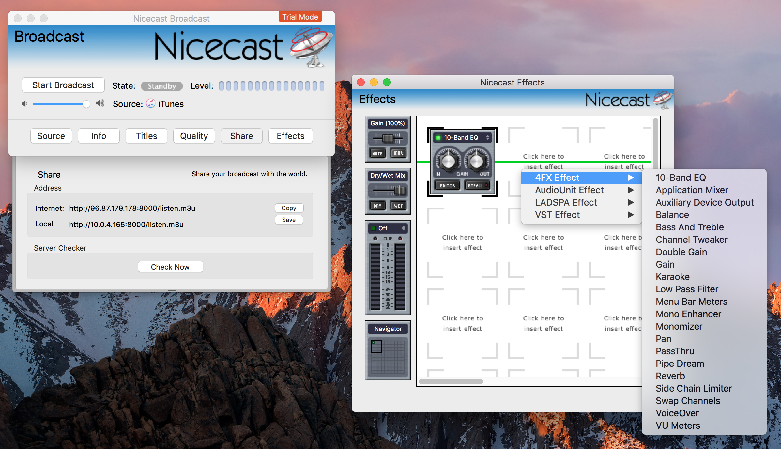Toggle the MUTE button in Gain panel
The height and width of the screenshot is (449, 781).
[377, 153]
